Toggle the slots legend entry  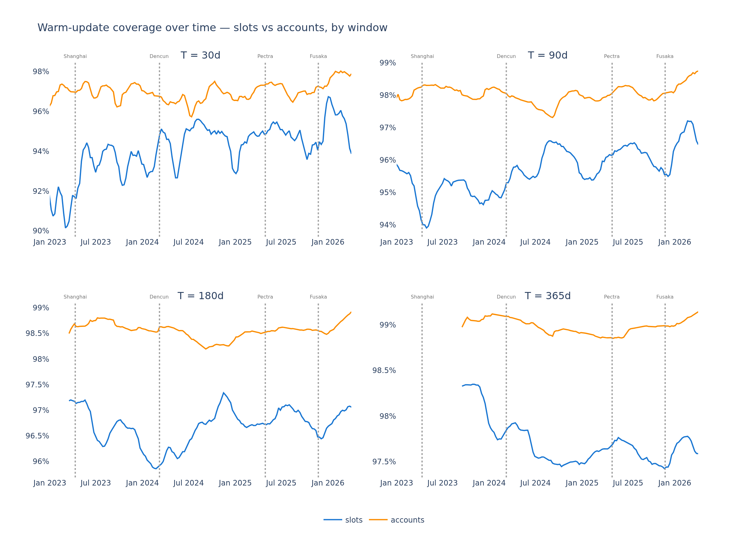point(343,520)
